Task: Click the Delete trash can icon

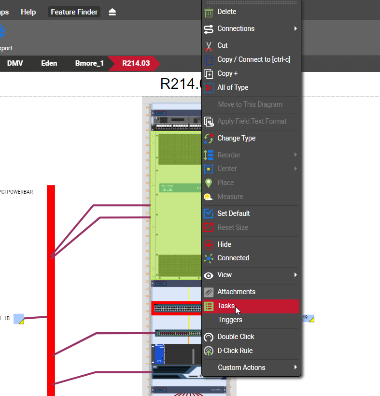Action: pyautogui.click(x=209, y=12)
